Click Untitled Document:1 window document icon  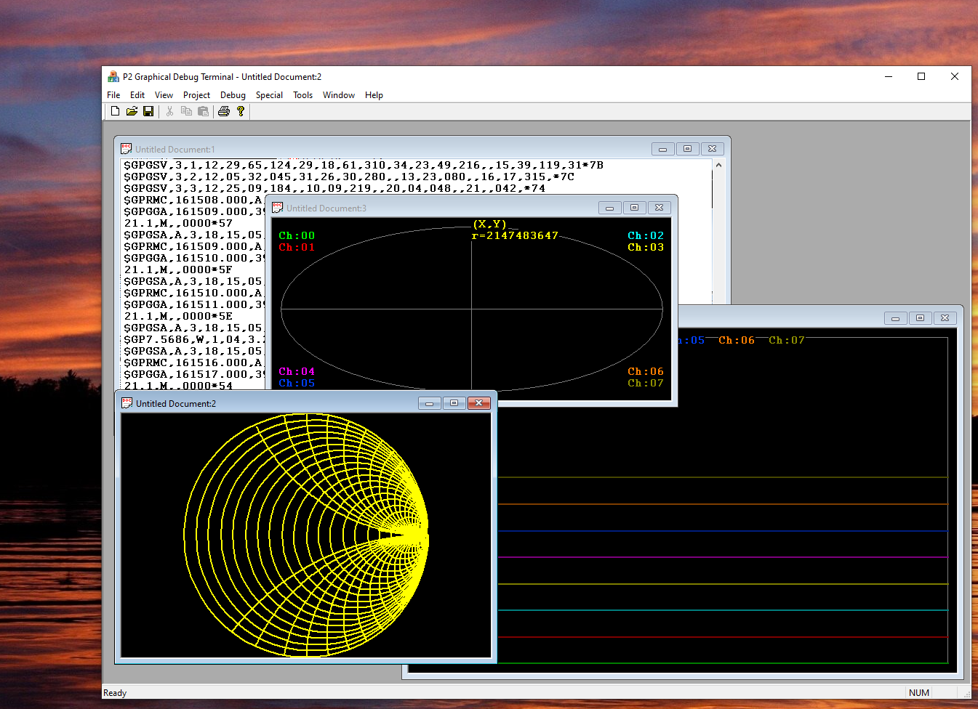point(127,149)
